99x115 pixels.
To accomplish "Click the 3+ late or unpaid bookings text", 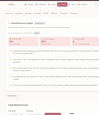I will click(81, 44).
